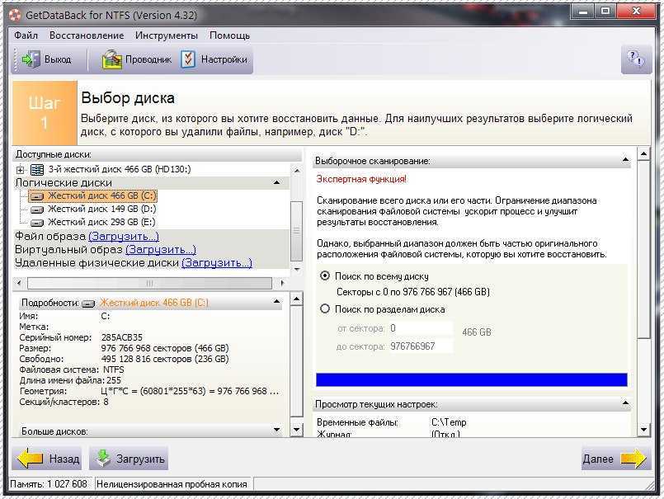Click scroll up arrow of right panel
Image resolution: width=664 pixels, height=499 pixels.
(x=643, y=153)
